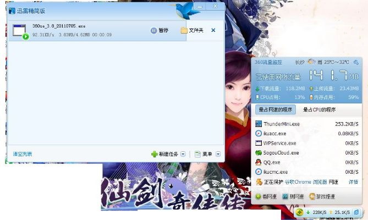Screen dimensions: 368x220
Task: Pause the 360se download
Action: pos(160,30)
